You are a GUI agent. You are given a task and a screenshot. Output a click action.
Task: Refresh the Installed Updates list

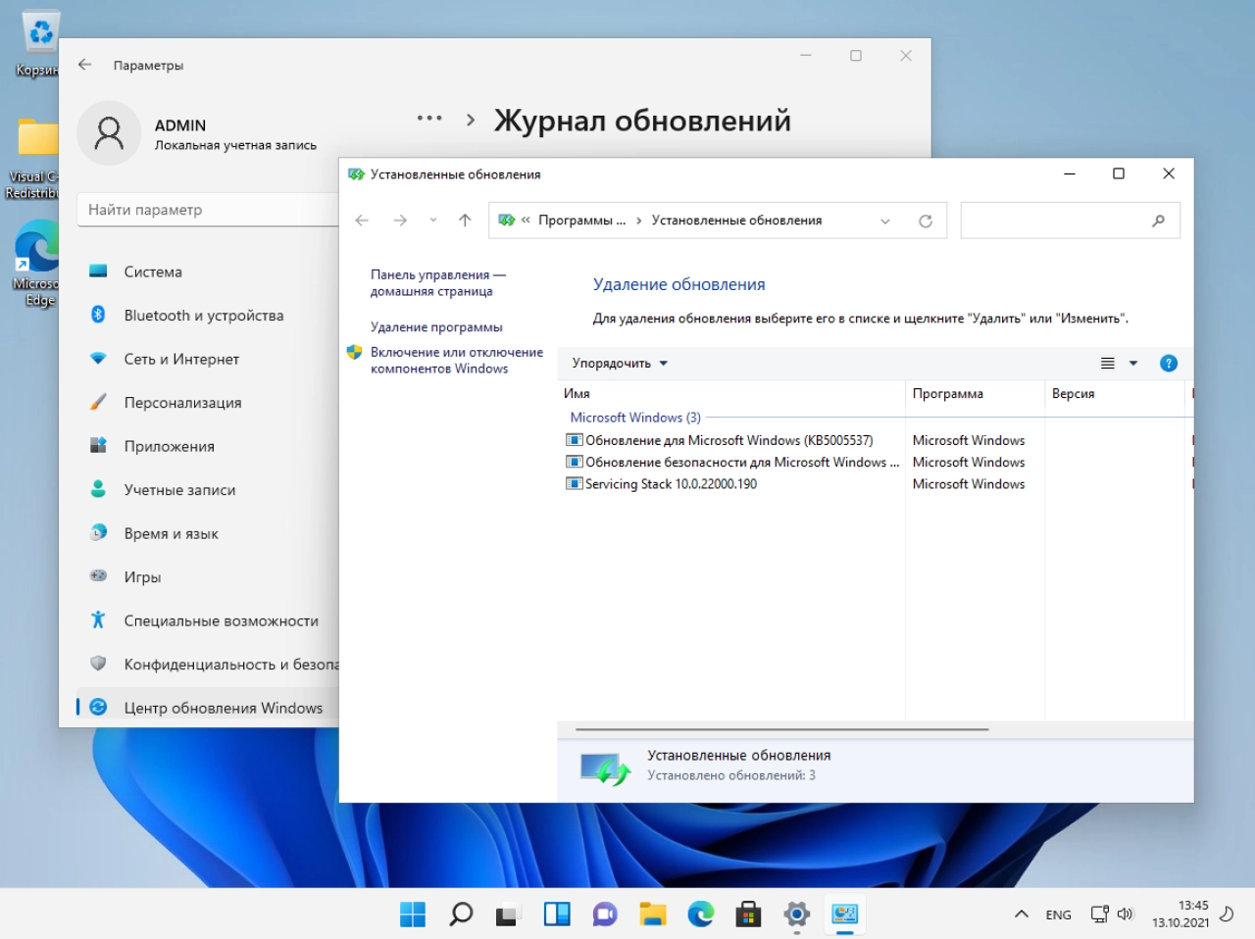point(925,221)
